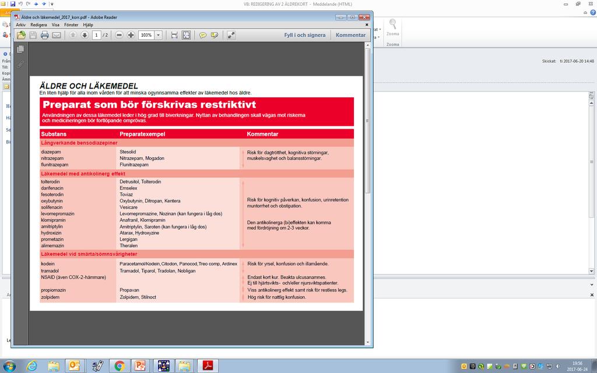Screen dimensions: 597x373
Task: Open the Visa menu
Action: [x=55, y=24]
